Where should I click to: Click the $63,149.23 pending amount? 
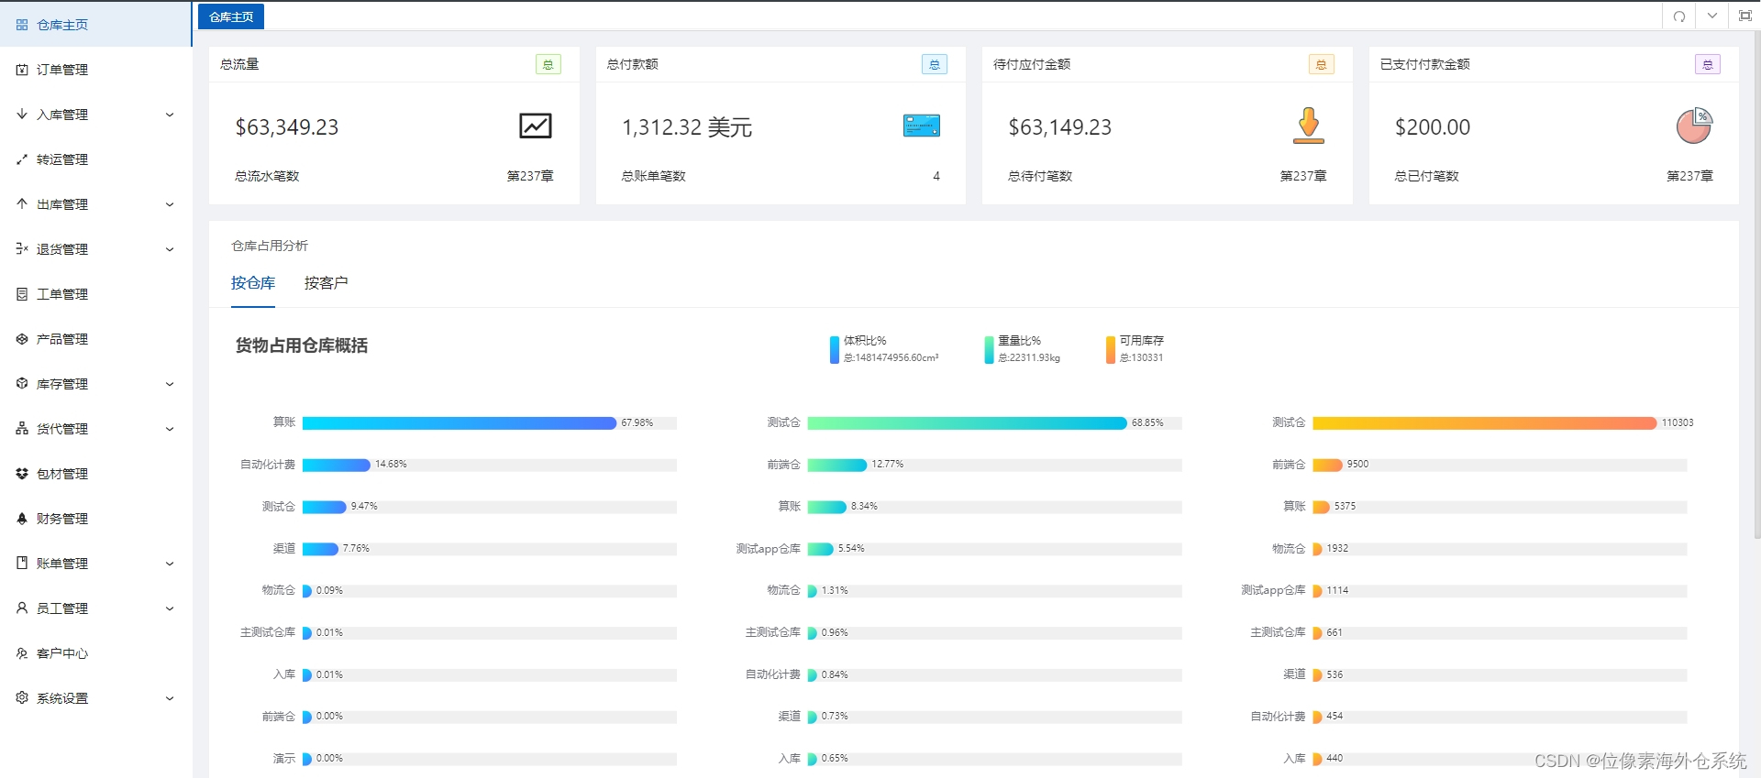pyautogui.click(x=1060, y=127)
